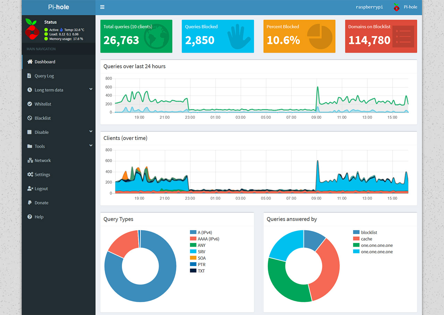Click the green one.one.one.one legend swatch

point(356,245)
